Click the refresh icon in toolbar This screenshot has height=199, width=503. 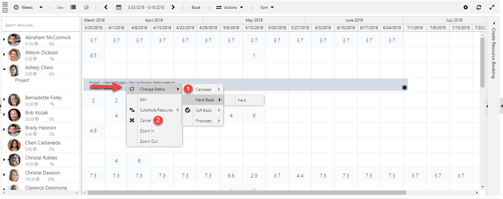[x=479, y=7]
